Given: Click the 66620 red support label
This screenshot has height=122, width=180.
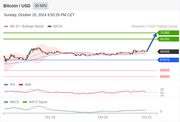Looking at the screenshot, I should click(165, 70).
